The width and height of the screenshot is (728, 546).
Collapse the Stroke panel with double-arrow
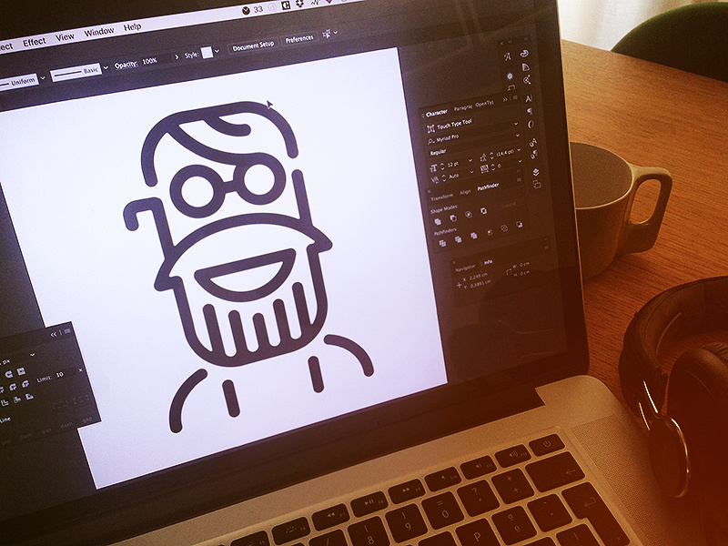click(x=54, y=334)
